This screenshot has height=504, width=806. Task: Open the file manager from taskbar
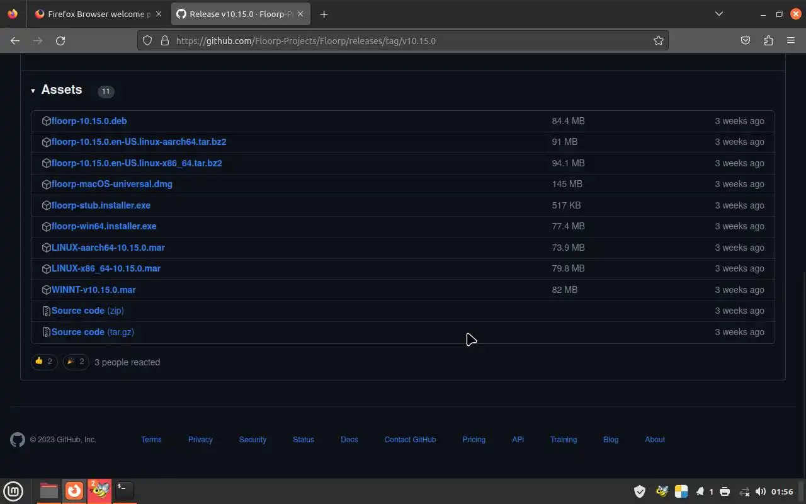[48, 491]
